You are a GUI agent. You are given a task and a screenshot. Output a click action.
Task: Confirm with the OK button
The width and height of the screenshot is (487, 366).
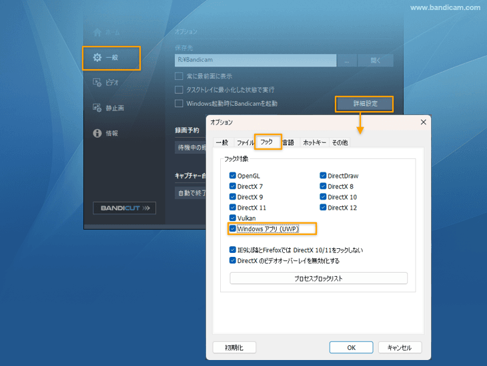pyautogui.click(x=352, y=347)
